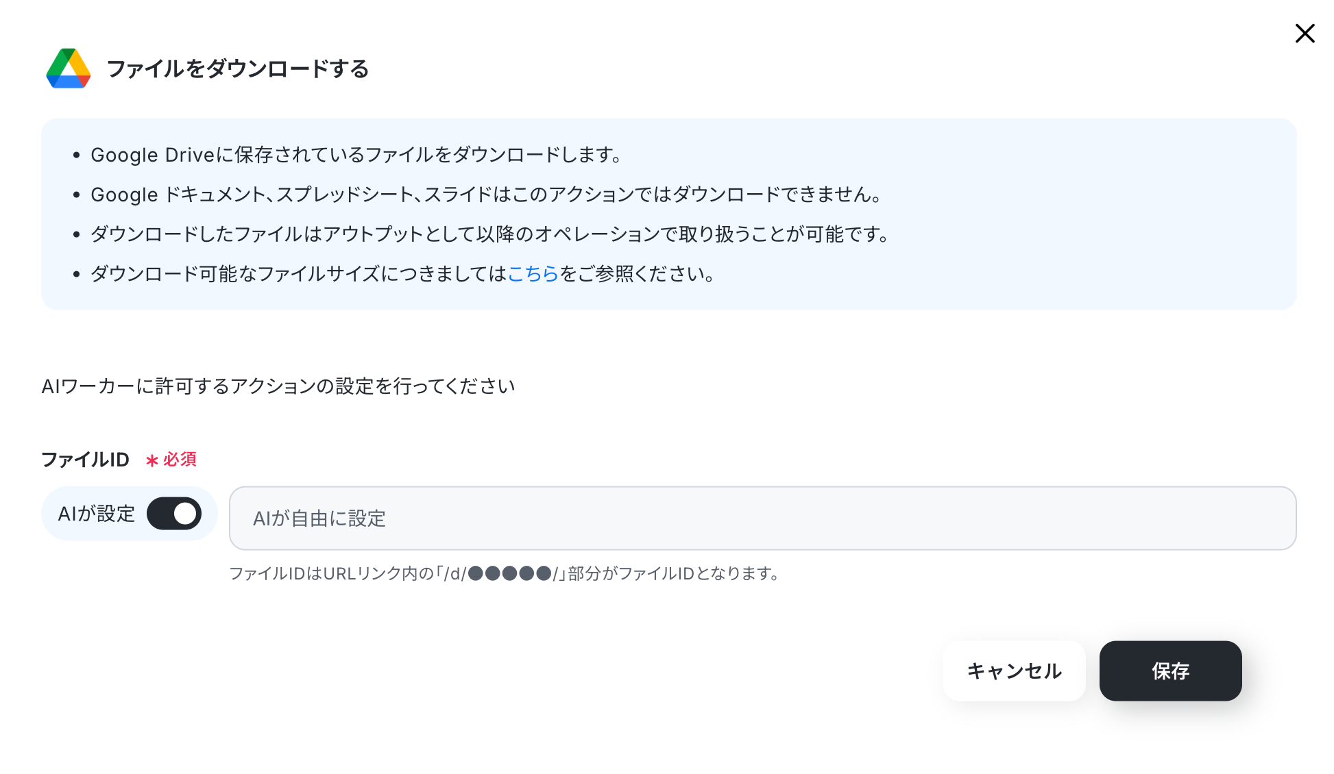The image size is (1334, 774).
Task: Click the ダウンロード可能なファイルサイズ bullet text
Action: pyautogui.click(x=298, y=274)
